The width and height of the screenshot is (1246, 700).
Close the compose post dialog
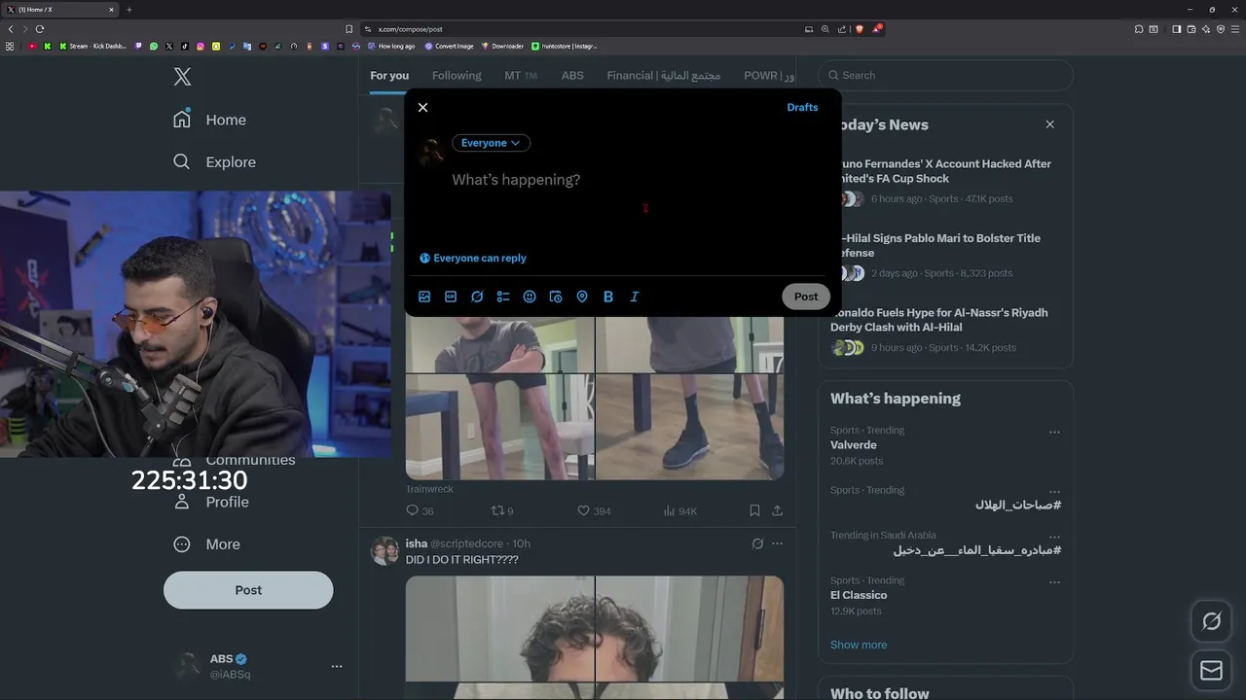[x=422, y=107]
